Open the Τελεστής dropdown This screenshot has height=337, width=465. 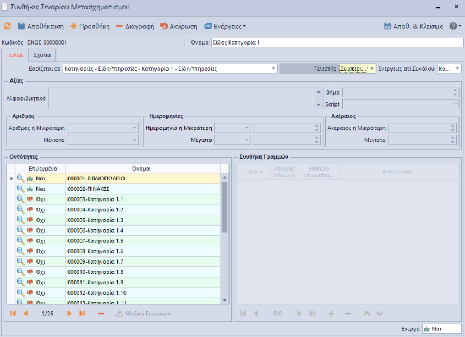coord(372,69)
